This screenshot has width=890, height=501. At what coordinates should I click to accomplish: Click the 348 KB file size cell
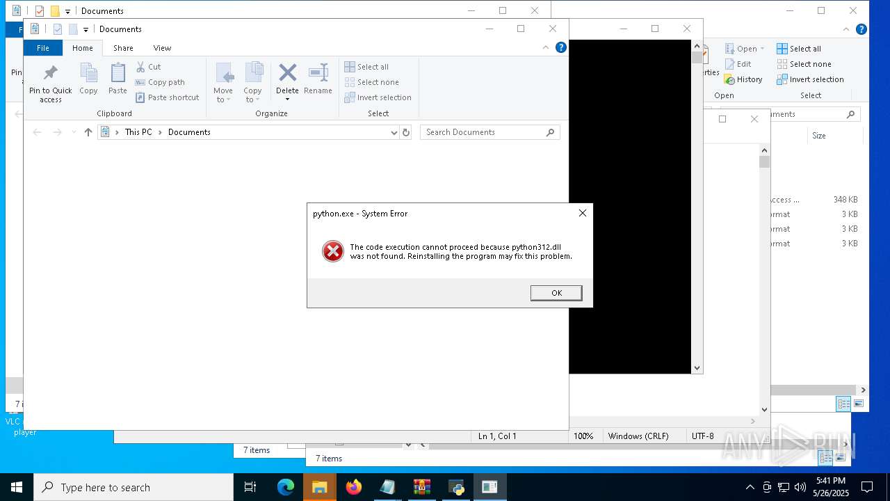point(845,200)
